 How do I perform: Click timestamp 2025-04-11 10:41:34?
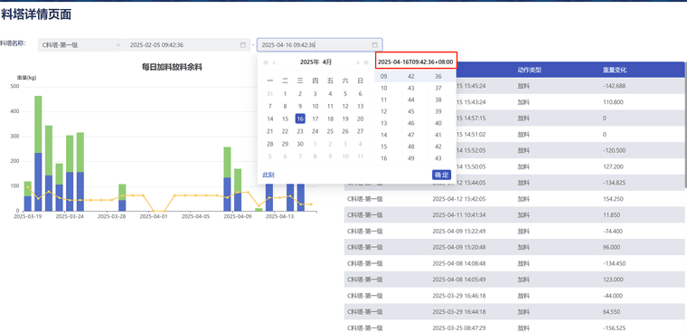(458, 215)
